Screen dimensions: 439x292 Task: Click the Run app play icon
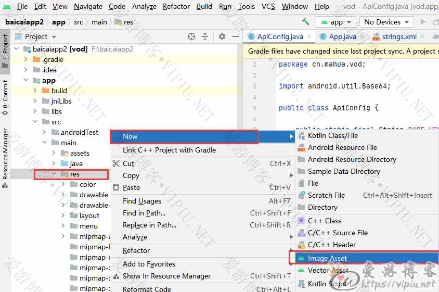coord(423,22)
